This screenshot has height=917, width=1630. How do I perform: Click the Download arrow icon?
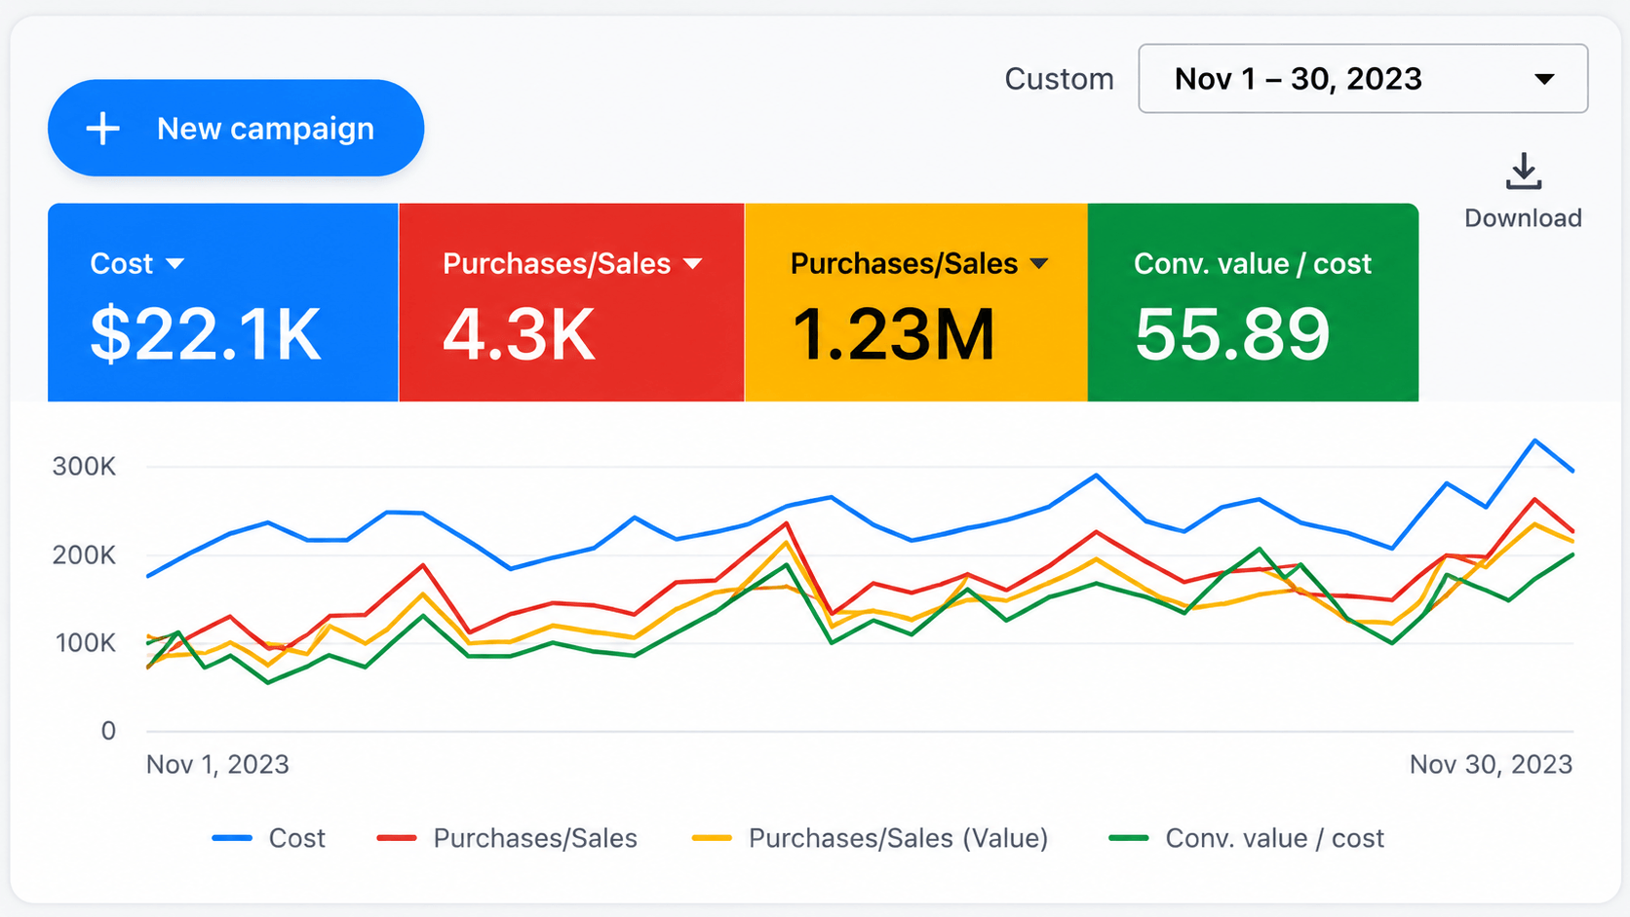point(1523,172)
